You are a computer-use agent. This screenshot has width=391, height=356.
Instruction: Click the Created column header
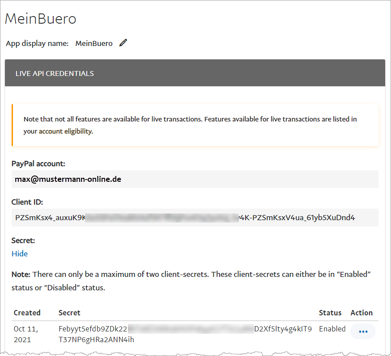click(x=27, y=313)
